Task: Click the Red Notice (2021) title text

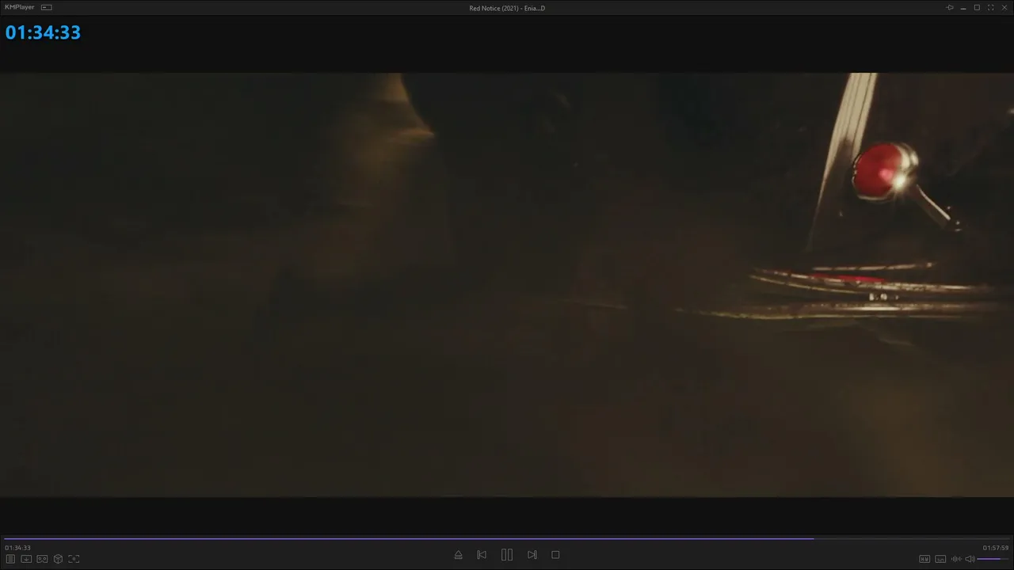Action: (507, 8)
